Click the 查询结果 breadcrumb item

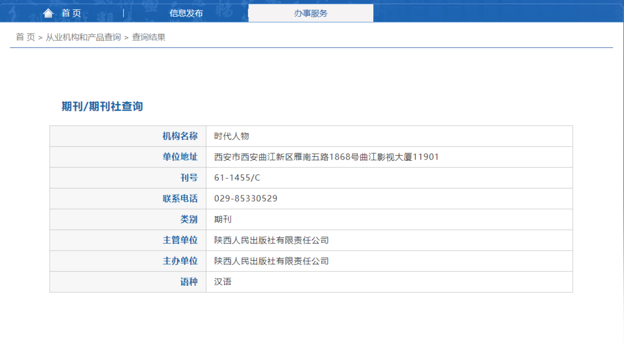[x=148, y=37]
